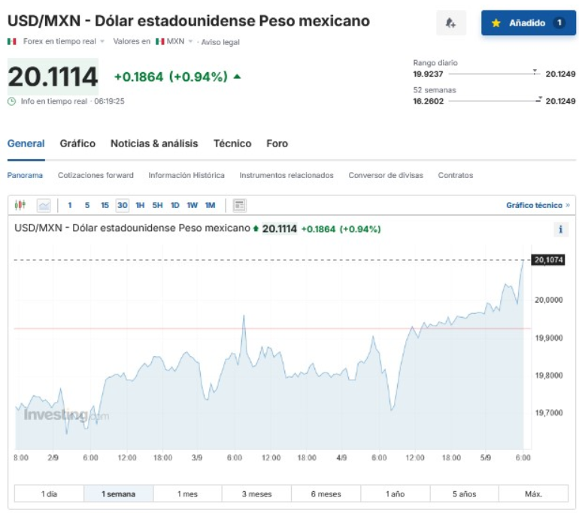Click the news overlay icon in chart toolbar
The width and height of the screenshot is (579, 513).
[240, 205]
